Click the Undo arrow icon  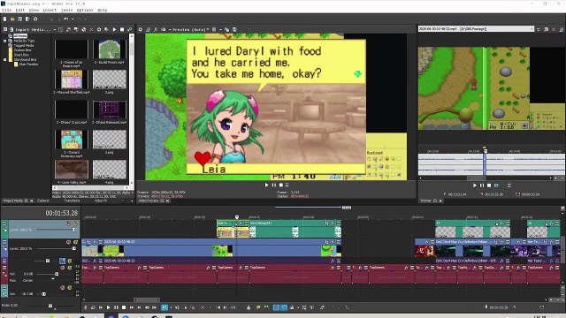coord(65,19)
